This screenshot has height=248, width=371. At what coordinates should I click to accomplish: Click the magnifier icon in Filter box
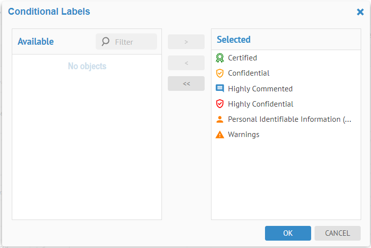[x=106, y=42]
